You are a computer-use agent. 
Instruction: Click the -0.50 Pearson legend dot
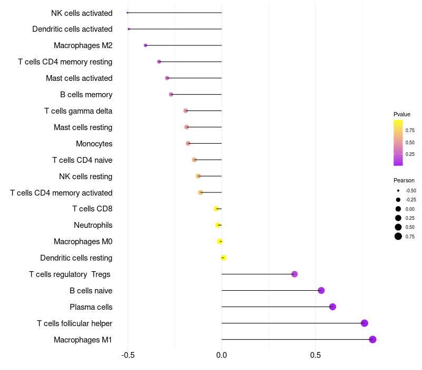398,190
